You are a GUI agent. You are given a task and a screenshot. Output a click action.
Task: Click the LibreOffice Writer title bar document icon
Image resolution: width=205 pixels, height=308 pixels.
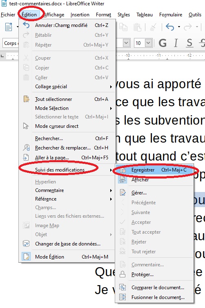coord(4,4)
